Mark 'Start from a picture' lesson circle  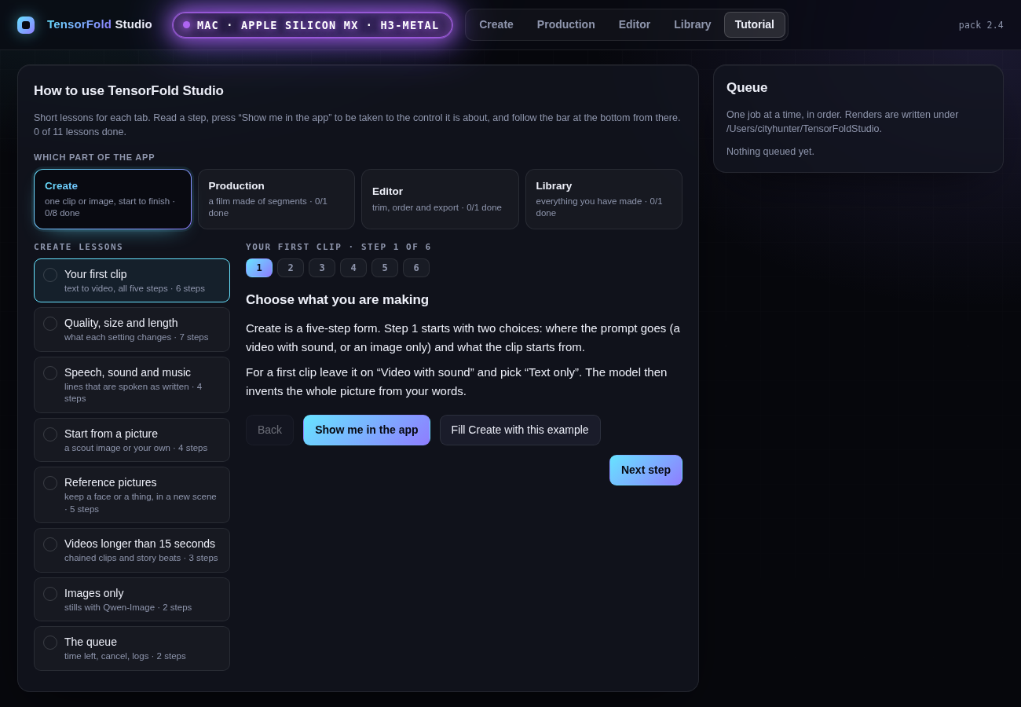[50, 434]
